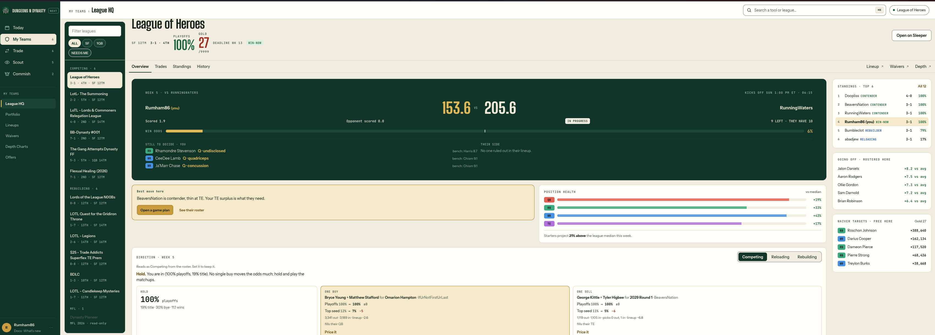Click the Dungeons N Dynasty logo icon

(x=6, y=10)
